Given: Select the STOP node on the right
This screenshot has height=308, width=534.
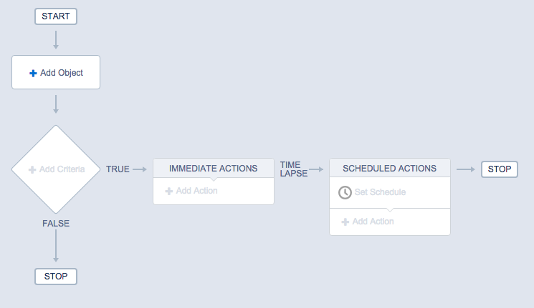Looking at the screenshot, I should [x=499, y=169].
